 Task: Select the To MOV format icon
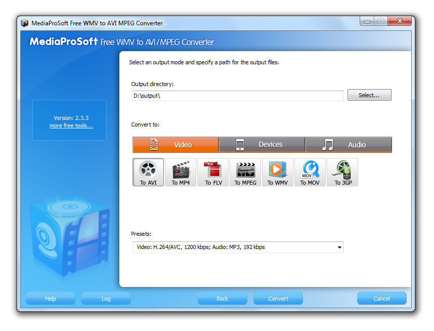coord(310,172)
